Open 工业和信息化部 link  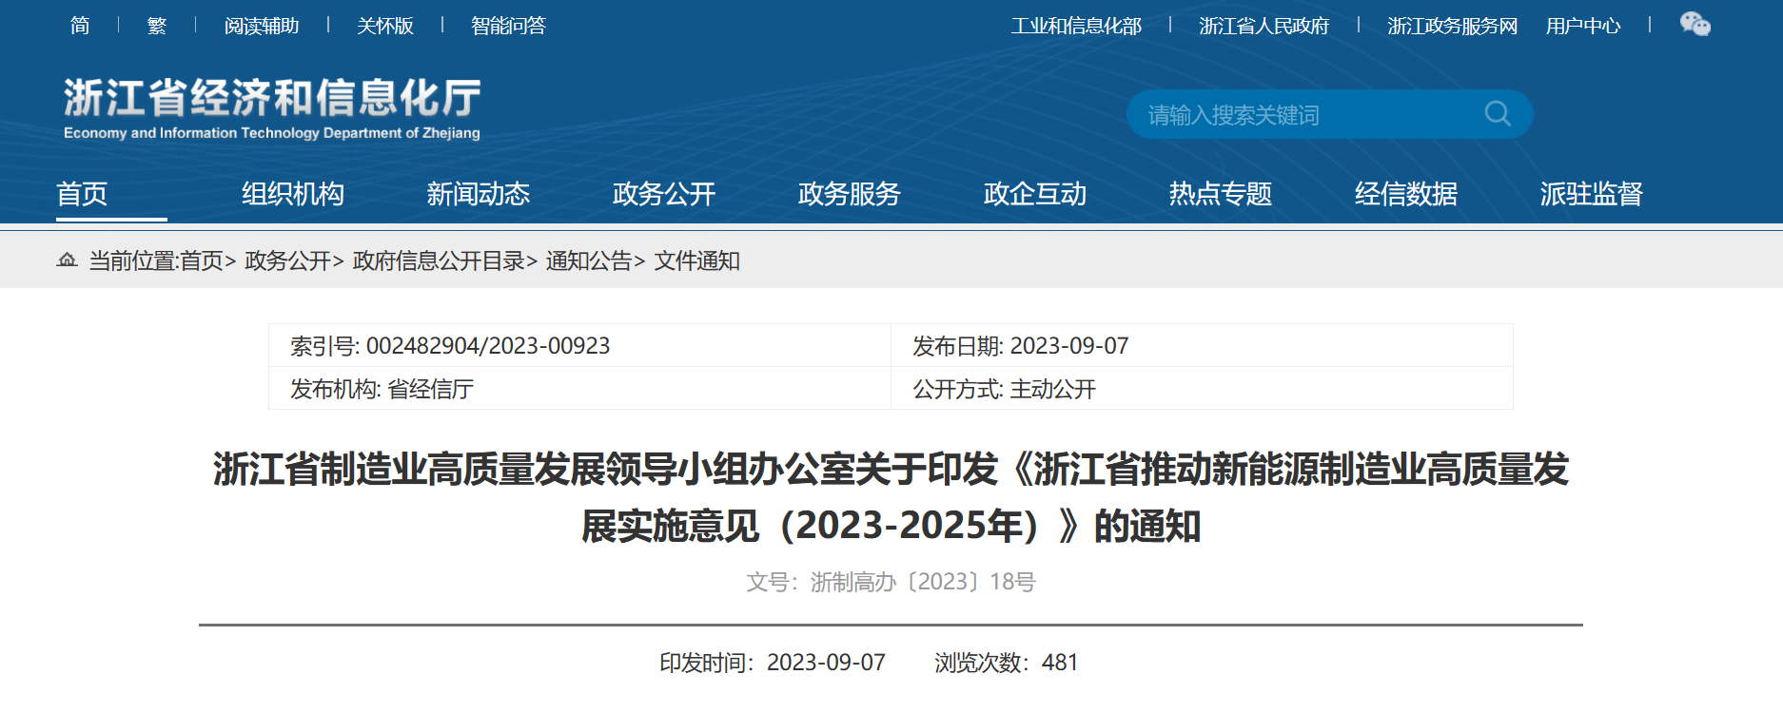tap(1076, 26)
